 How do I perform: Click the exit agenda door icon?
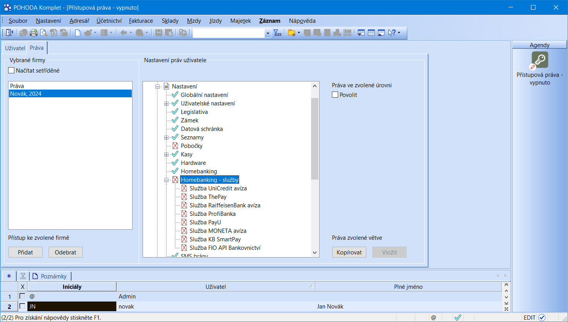coord(10,33)
